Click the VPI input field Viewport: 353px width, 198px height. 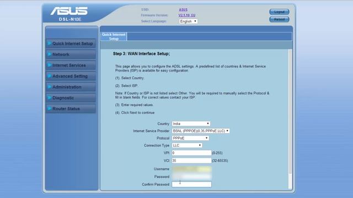[191, 153]
